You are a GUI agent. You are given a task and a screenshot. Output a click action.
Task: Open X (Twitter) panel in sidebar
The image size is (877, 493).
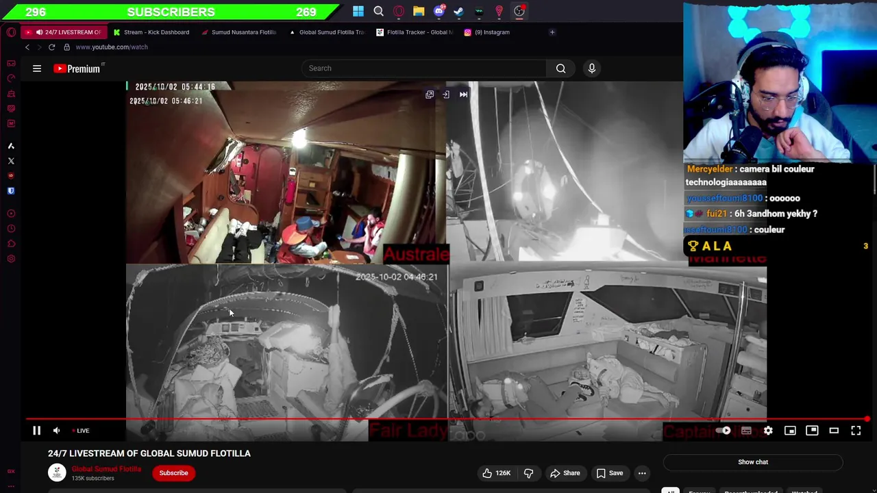(11, 161)
